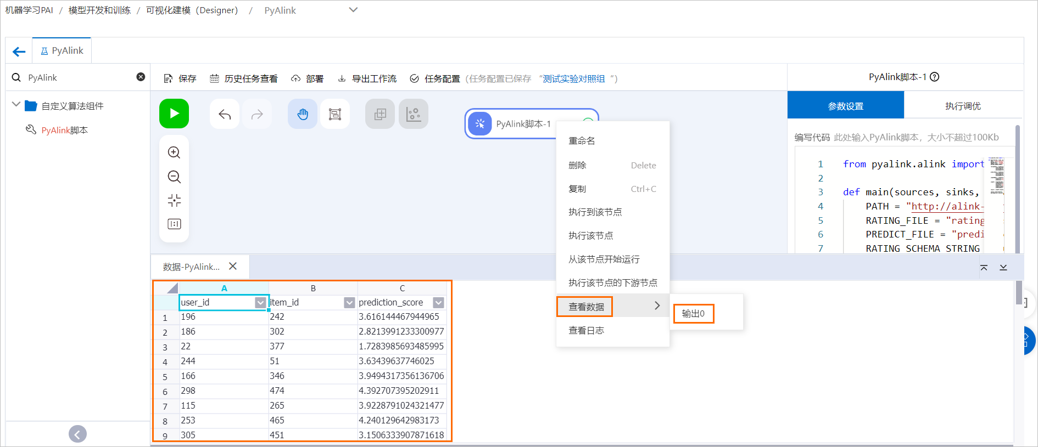
Task: Choose 删除 from the context menu
Action: point(613,165)
